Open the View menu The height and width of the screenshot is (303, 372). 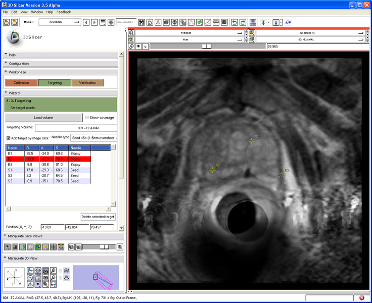point(24,12)
